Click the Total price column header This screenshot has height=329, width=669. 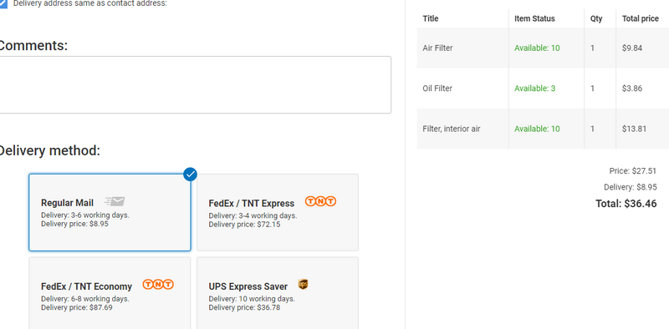pos(641,18)
